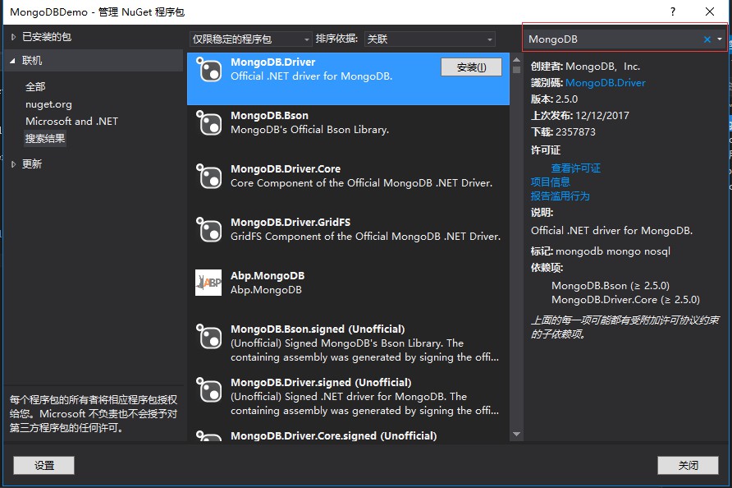Click the MongoDB.Bson package icon
The height and width of the screenshot is (488, 732).
click(x=208, y=122)
